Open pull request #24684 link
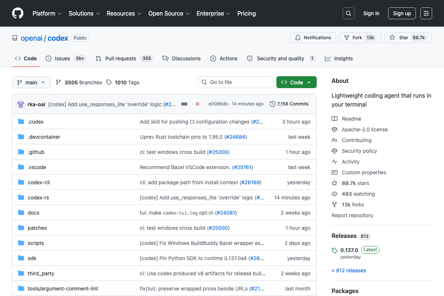The height and width of the screenshot is (296, 444). click(x=236, y=137)
